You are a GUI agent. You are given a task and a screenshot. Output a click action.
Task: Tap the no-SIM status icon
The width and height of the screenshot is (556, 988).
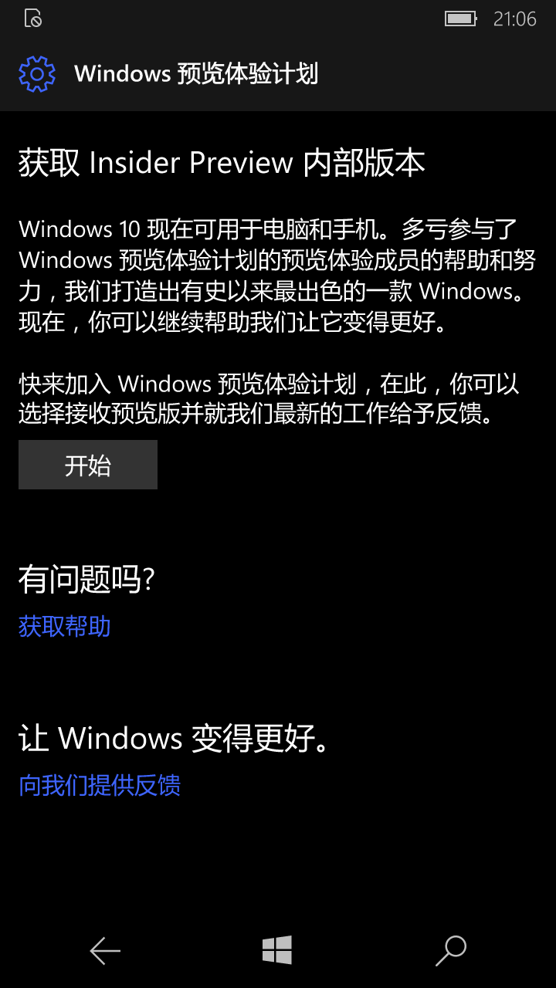[33, 19]
